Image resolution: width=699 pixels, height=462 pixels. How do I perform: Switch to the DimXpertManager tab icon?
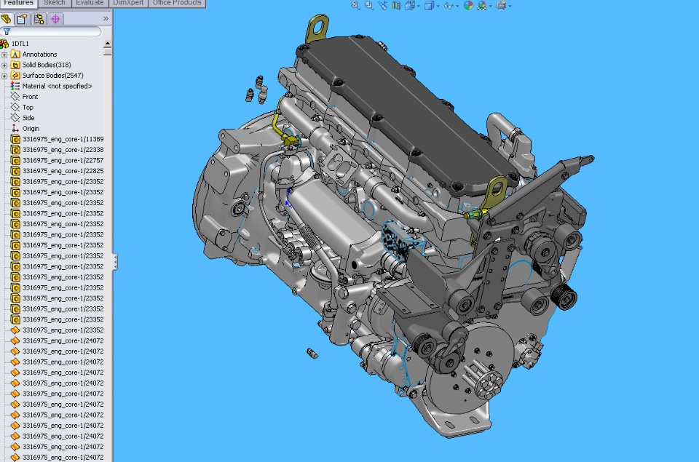pos(55,19)
